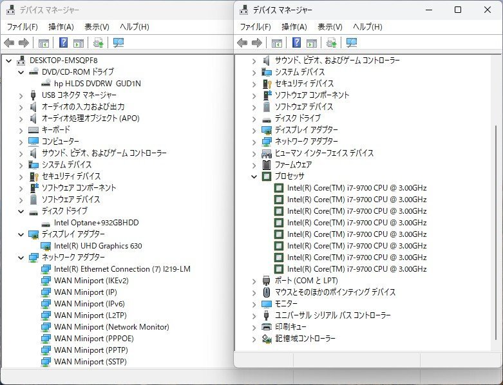Select オーディオ処理オブジェクト (APO) category
The width and height of the screenshot is (503, 385).
90,118
